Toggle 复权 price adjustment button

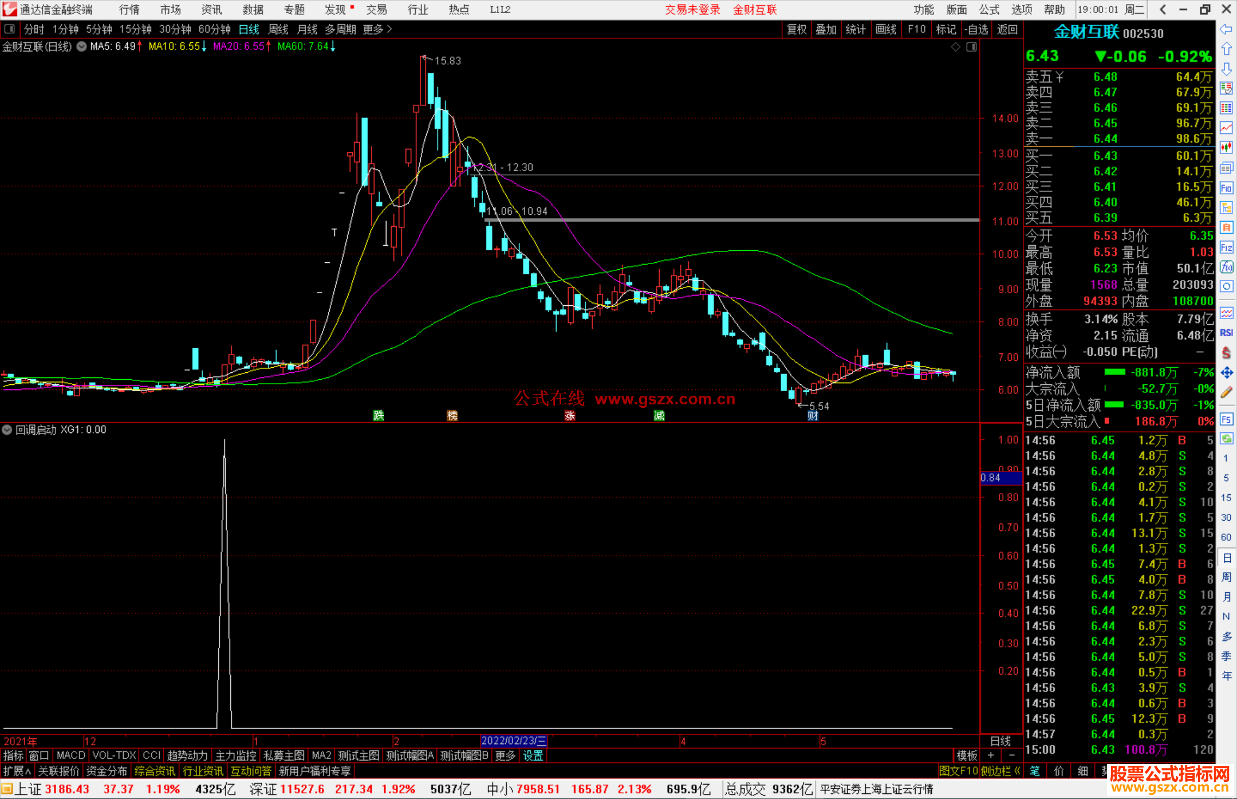(797, 29)
